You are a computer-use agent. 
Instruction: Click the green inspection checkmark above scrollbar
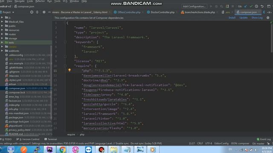pyautogui.click(x=271, y=22)
